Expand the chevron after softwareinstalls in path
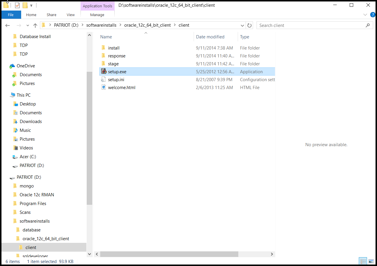 pyautogui.click(x=120, y=25)
